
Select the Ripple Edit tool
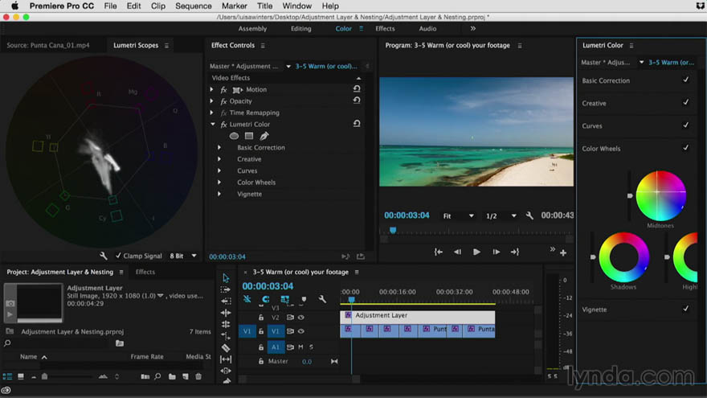point(226,312)
